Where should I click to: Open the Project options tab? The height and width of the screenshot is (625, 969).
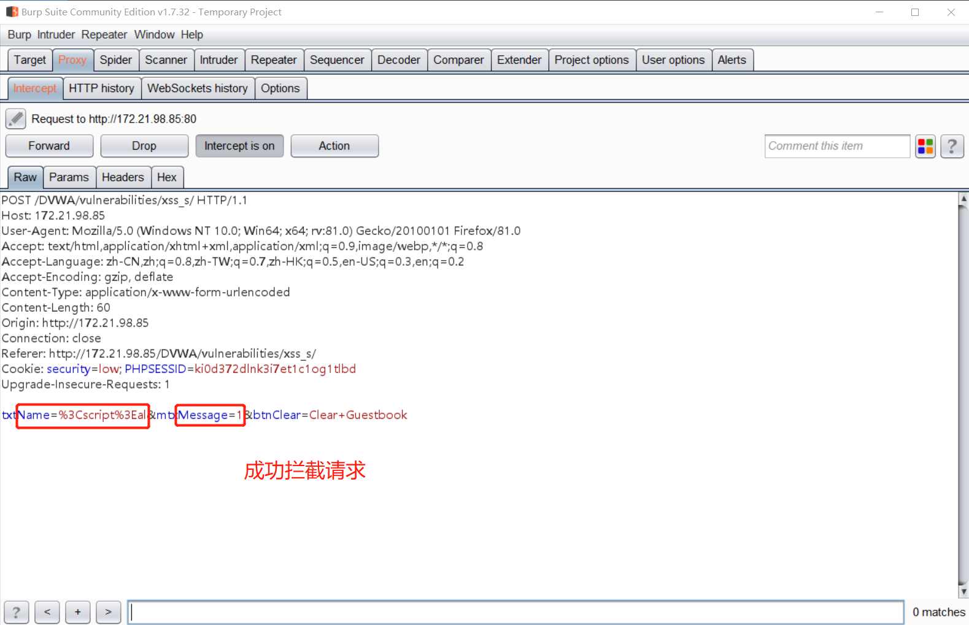pos(592,60)
